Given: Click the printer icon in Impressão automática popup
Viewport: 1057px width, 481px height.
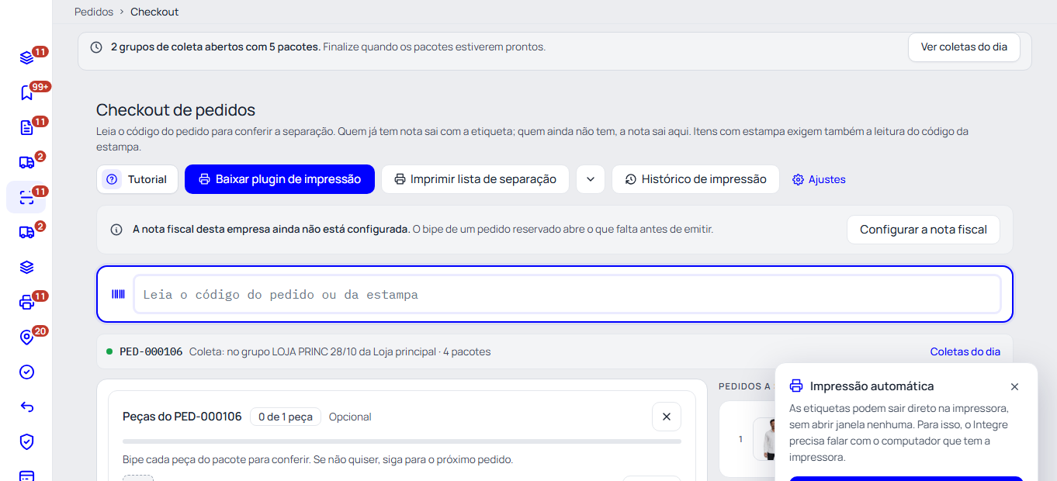Looking at the screenshot, I should 796,386.
